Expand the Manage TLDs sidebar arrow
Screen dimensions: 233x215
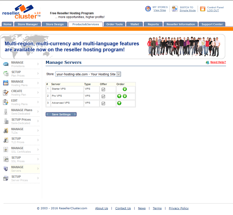tap(38, 130)
